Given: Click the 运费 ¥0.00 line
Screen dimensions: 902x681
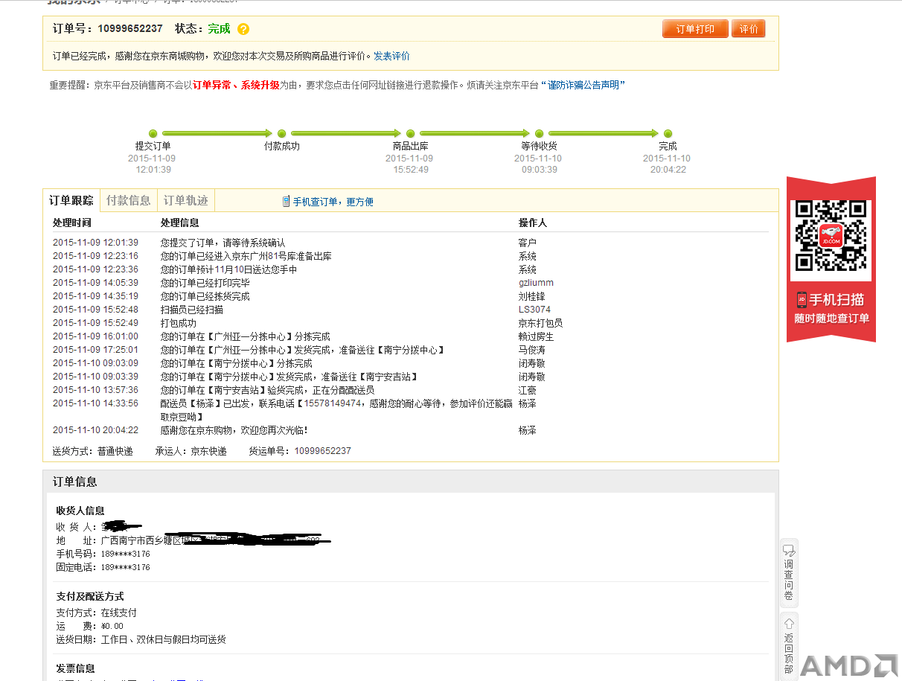Looking at the screenshot, I should click(89, 626).
